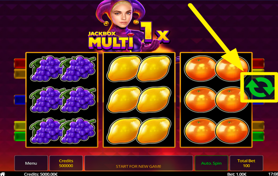Click the green payline marker on left

[20, 136]
